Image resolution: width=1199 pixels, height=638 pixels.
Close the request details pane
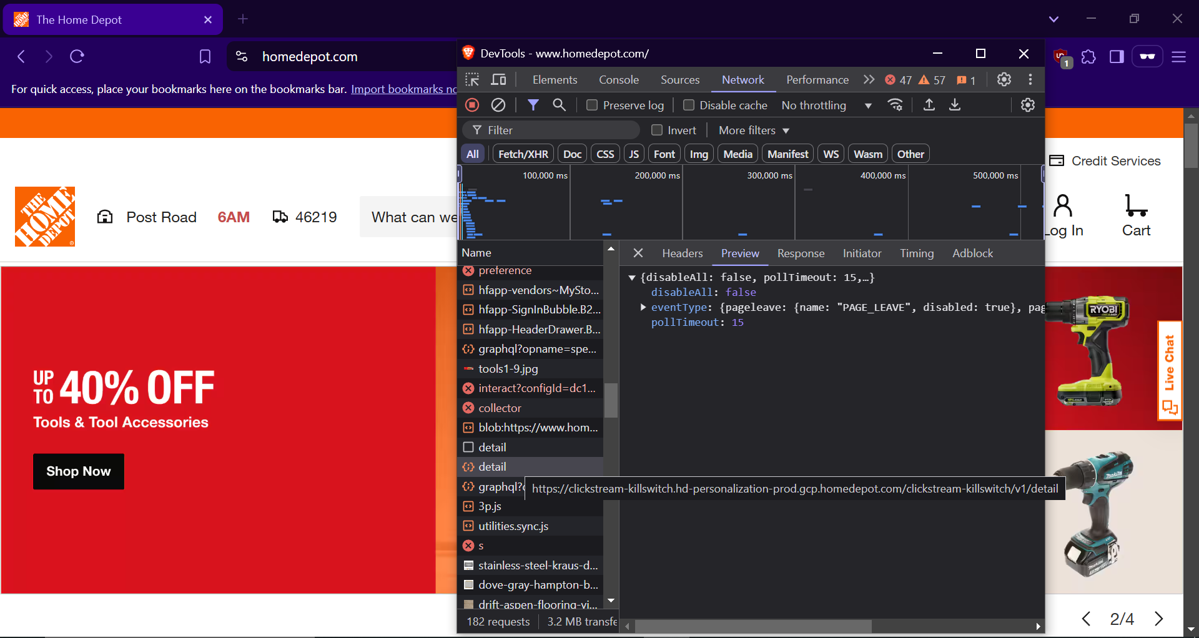click(638, 253)
